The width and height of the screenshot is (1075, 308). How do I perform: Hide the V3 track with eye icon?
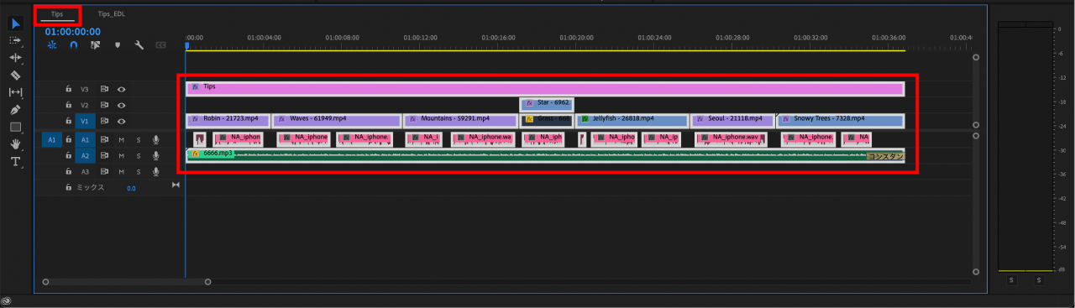122,89
